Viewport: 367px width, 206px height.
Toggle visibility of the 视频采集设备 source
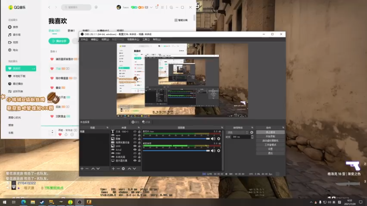coord(135,142)
